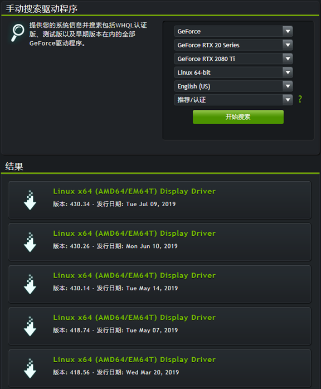Open the GeForce RTX 2080 Ti dropdown
Image resolution: width=321 pixels, height=389 pixels.
(233, 59)
